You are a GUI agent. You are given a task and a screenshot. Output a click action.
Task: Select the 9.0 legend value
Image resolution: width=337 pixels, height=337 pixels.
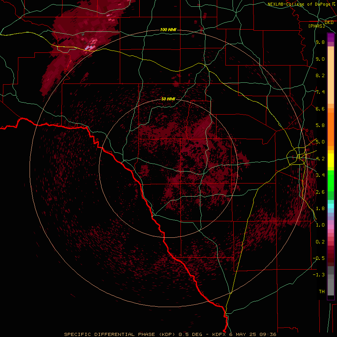[x=320, y=59]
